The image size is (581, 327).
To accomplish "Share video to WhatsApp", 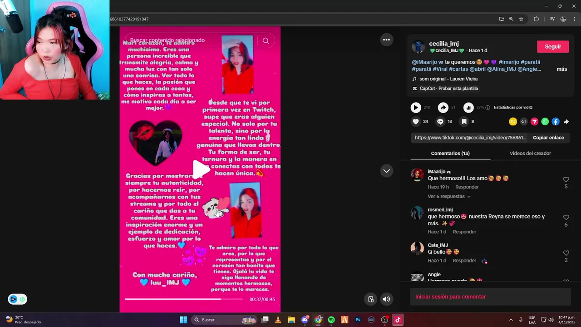I will click(545, 122).
